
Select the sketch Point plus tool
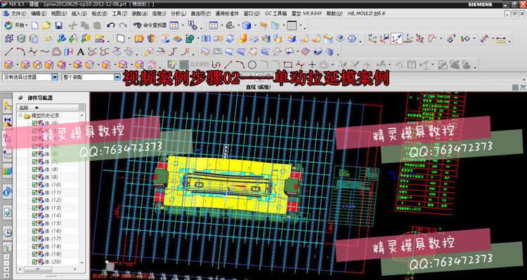click(312, 65)
